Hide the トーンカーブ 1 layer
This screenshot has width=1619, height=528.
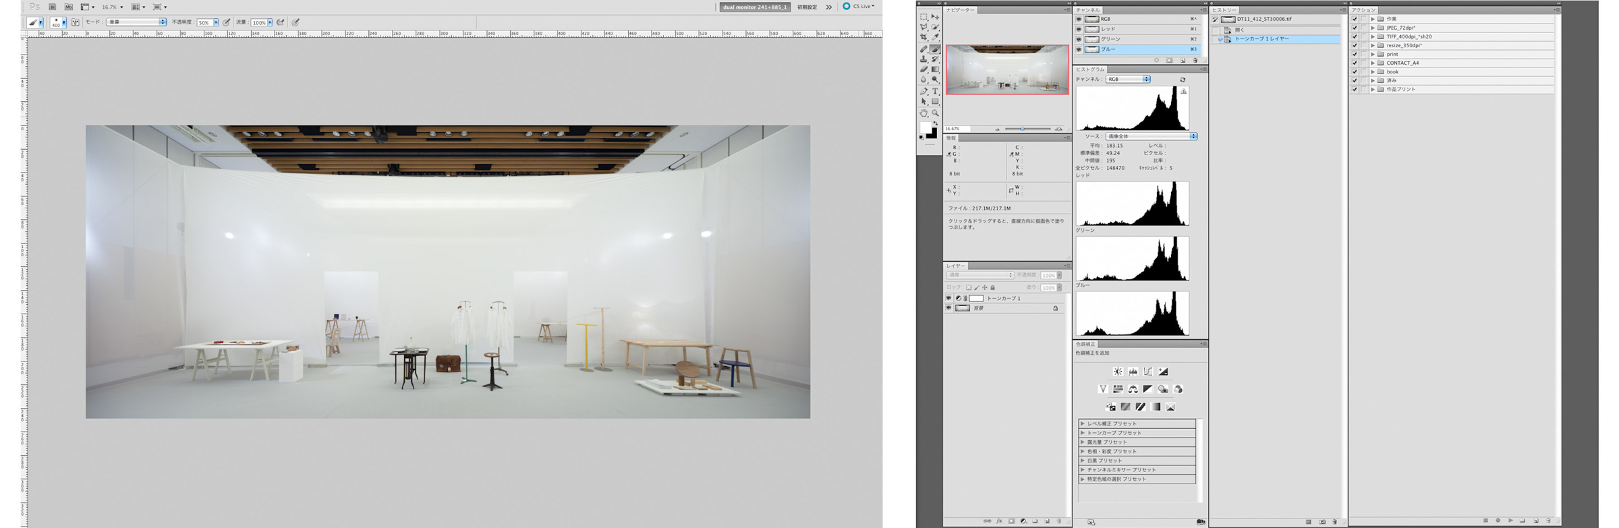(948, 298)
